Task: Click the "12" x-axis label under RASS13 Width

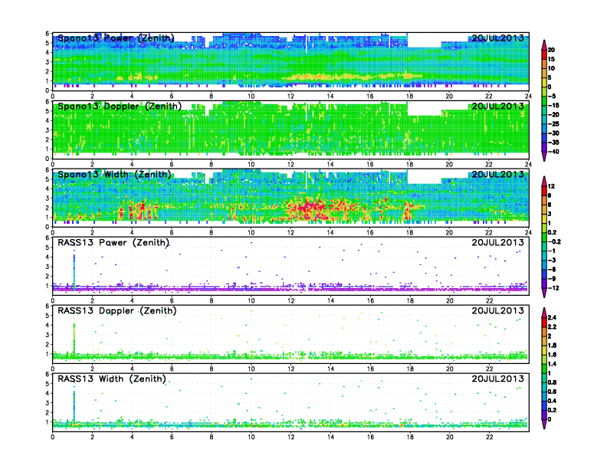Action: 290,437
